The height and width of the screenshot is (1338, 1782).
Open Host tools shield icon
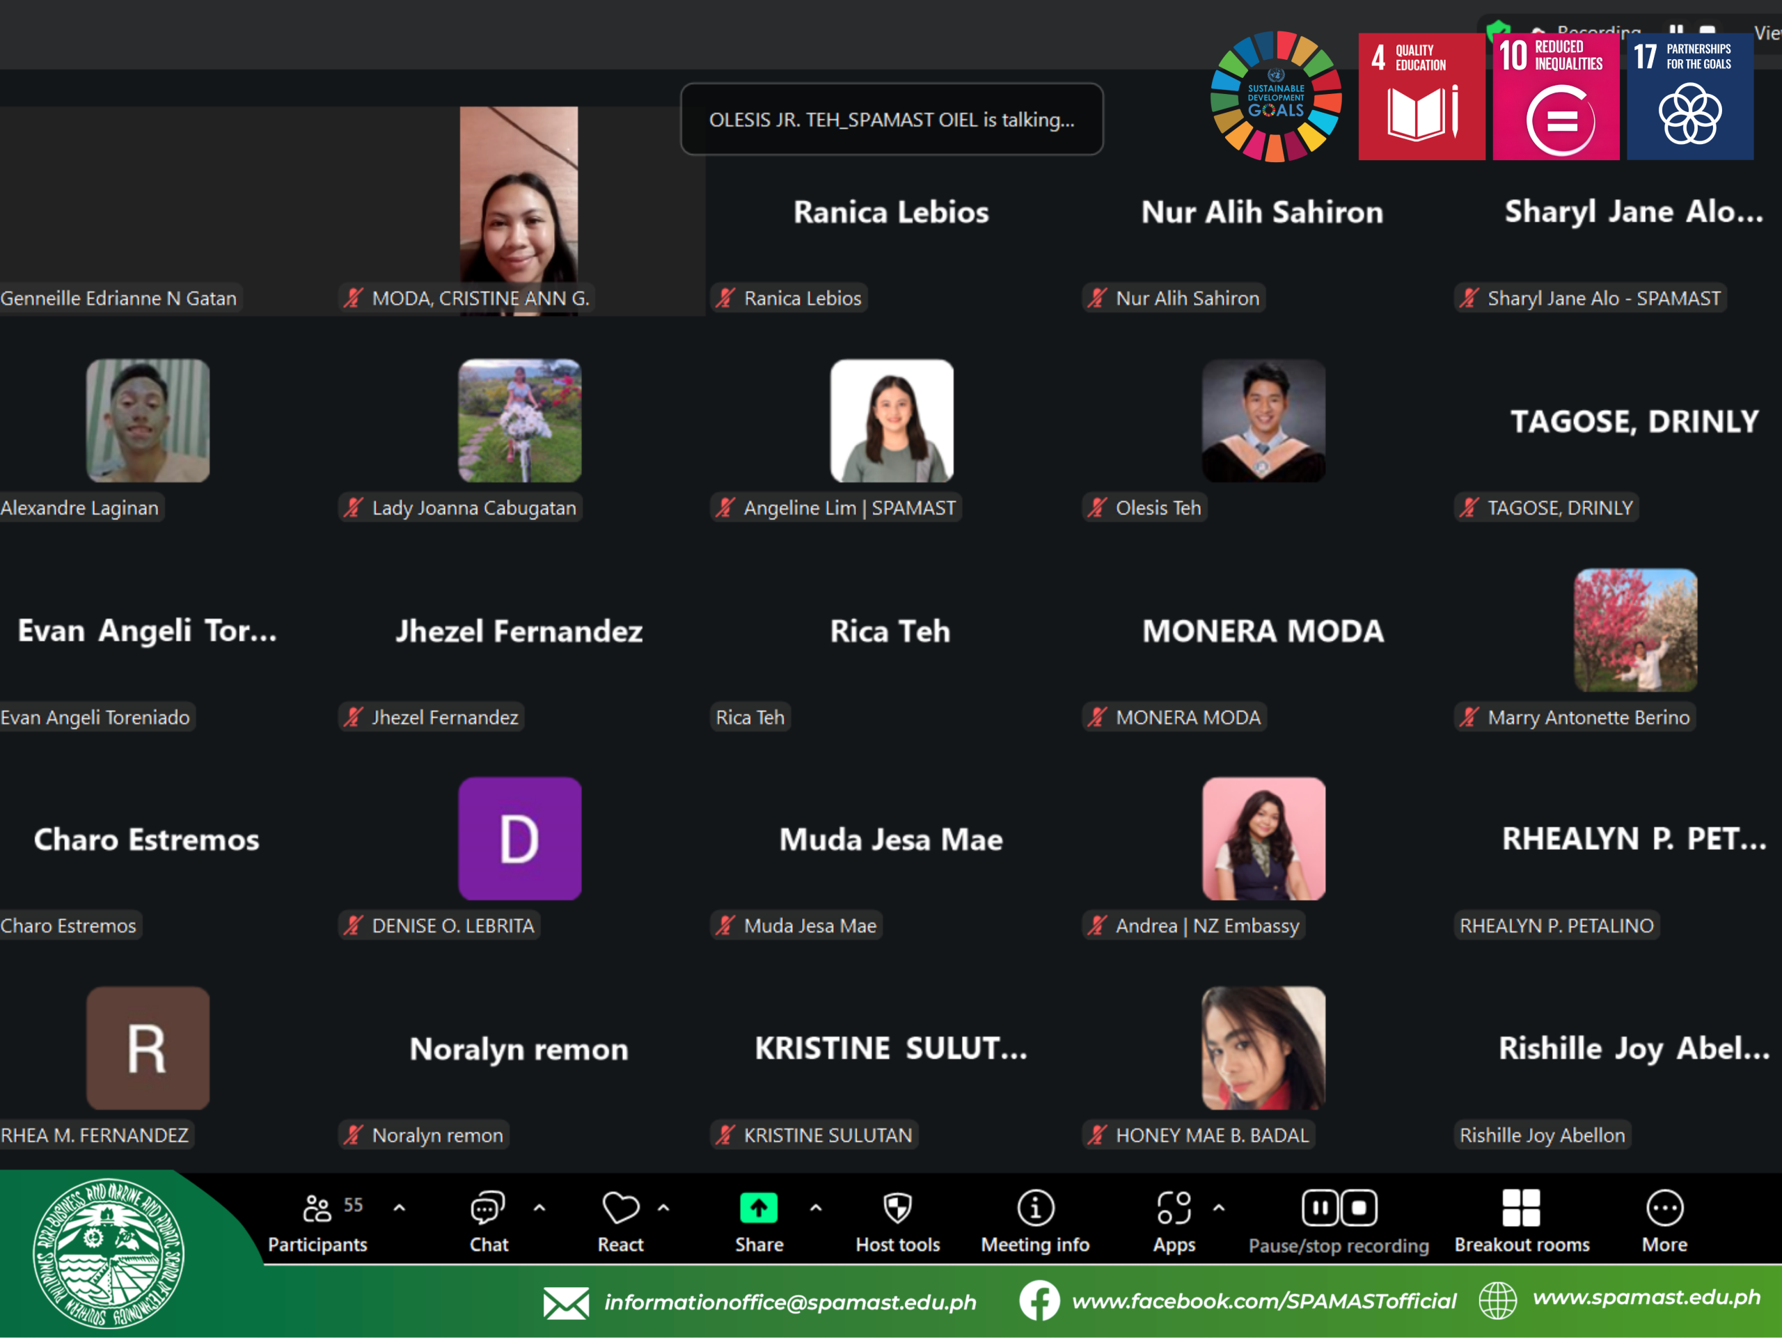(x=897, y=1209)
